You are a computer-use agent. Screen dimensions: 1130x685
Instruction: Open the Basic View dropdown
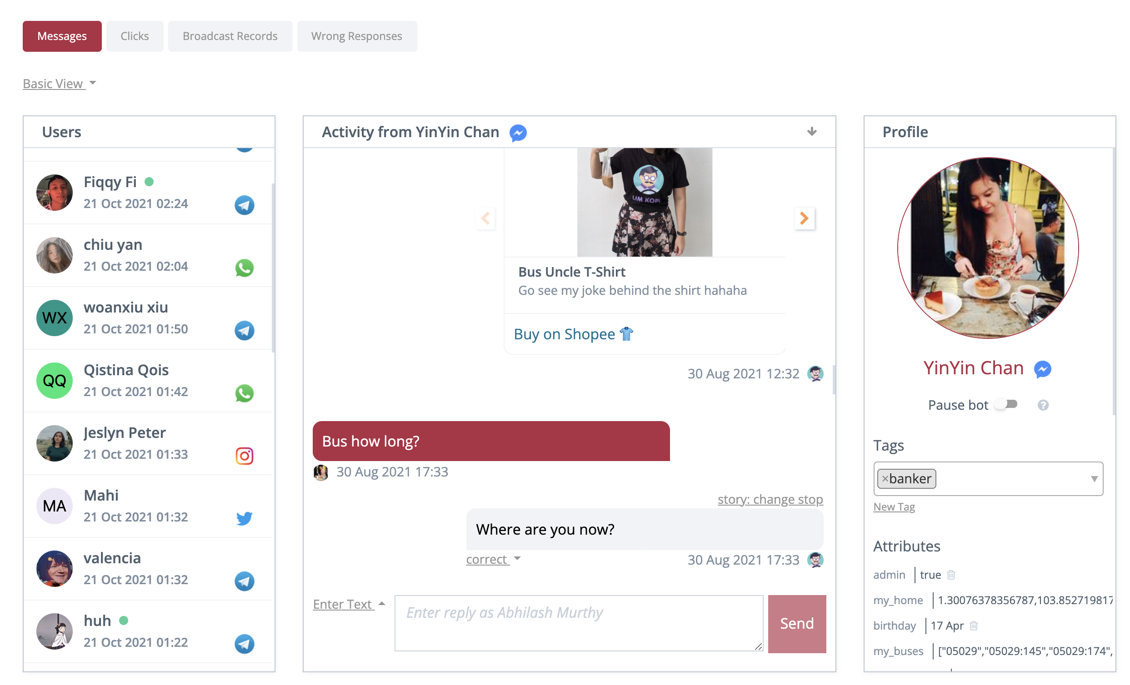(x=60, y=84)
